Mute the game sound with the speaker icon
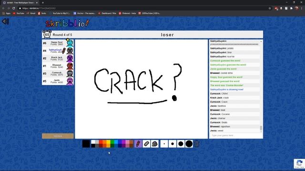This screenshot has height=171, width=305. coord(5,21)
